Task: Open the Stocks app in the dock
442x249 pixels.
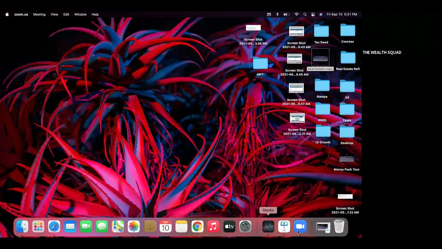Action: [268, 227]
